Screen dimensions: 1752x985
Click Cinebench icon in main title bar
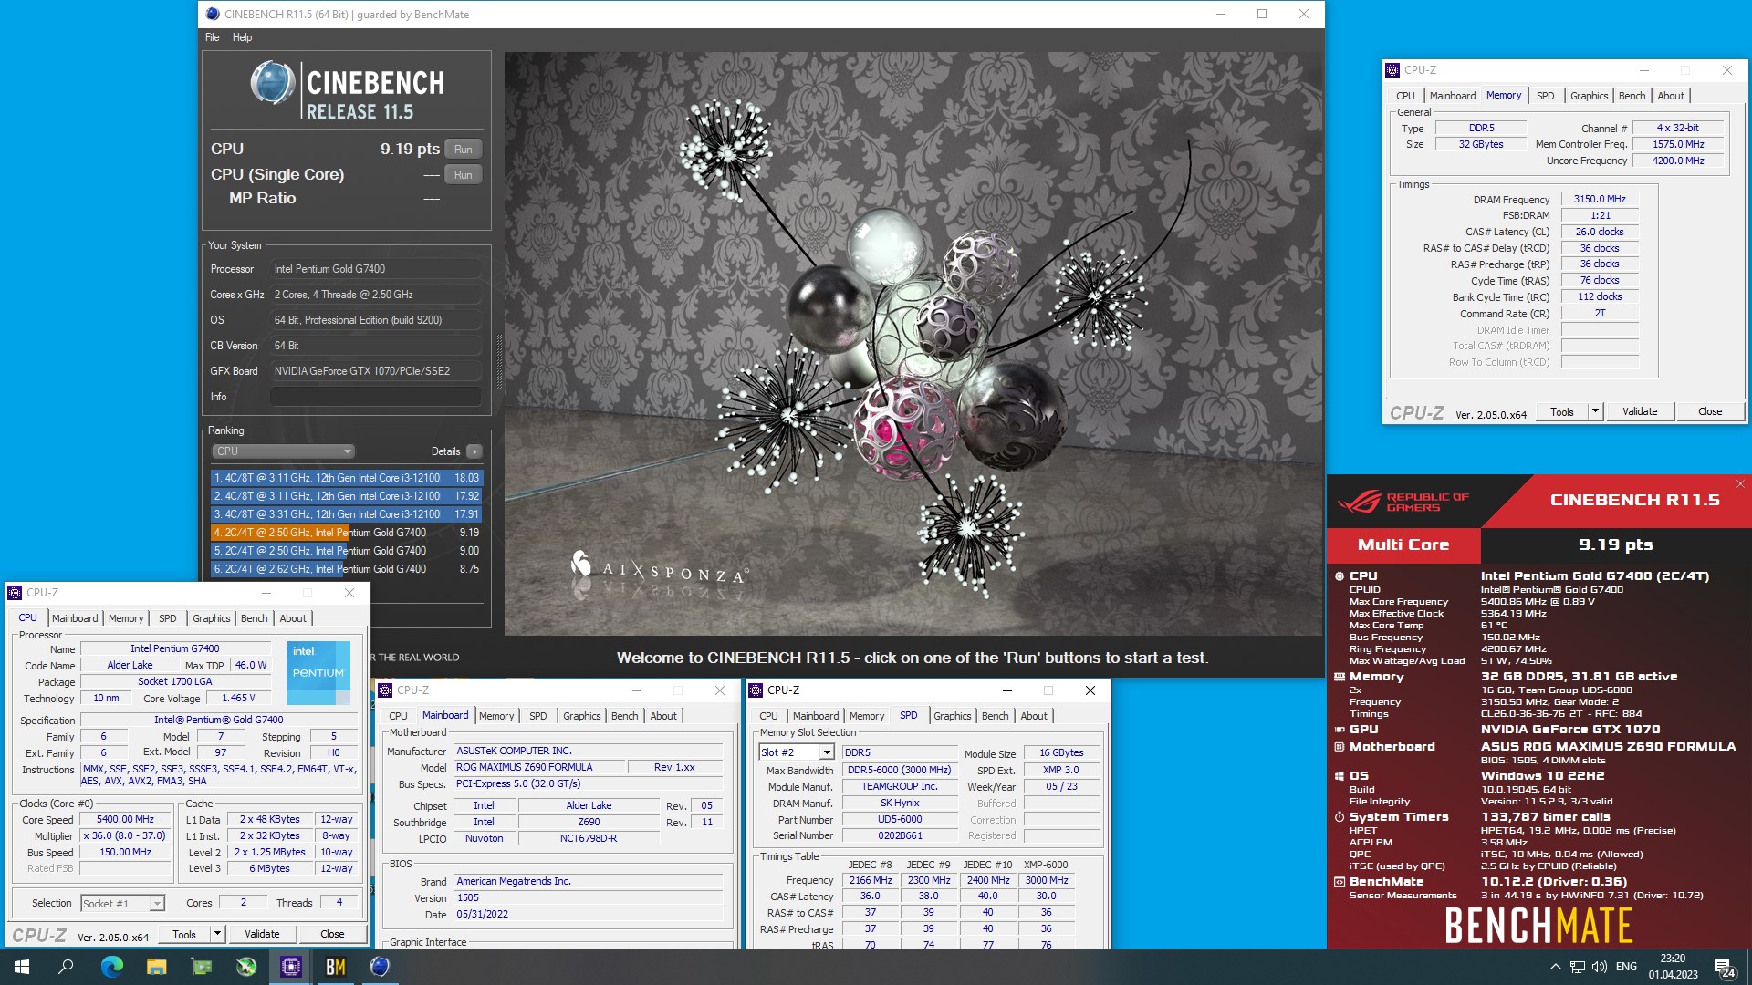point(213,15)
